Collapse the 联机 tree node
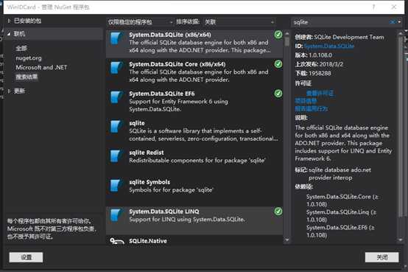This screenshot has height=272, width=408. click(9, 34)
